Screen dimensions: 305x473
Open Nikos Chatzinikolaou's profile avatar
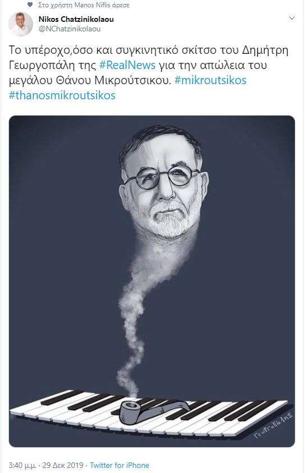[x=21, y=24]
